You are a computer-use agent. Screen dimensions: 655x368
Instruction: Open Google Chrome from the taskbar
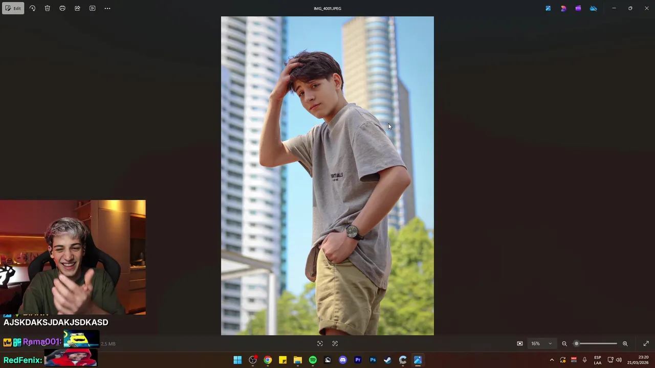pyautogui.click(x=268, y=360)
